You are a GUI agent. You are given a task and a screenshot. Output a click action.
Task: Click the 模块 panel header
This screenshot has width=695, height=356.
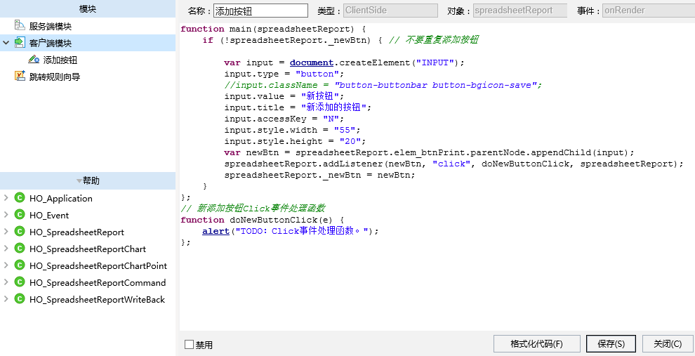pos(88,9)
